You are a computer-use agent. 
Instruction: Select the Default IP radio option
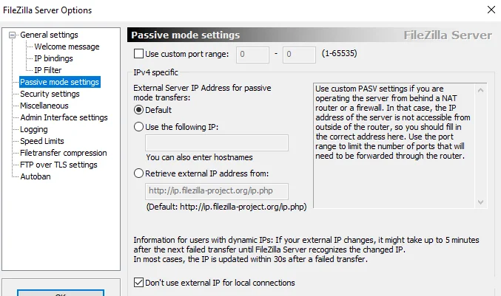138,110
